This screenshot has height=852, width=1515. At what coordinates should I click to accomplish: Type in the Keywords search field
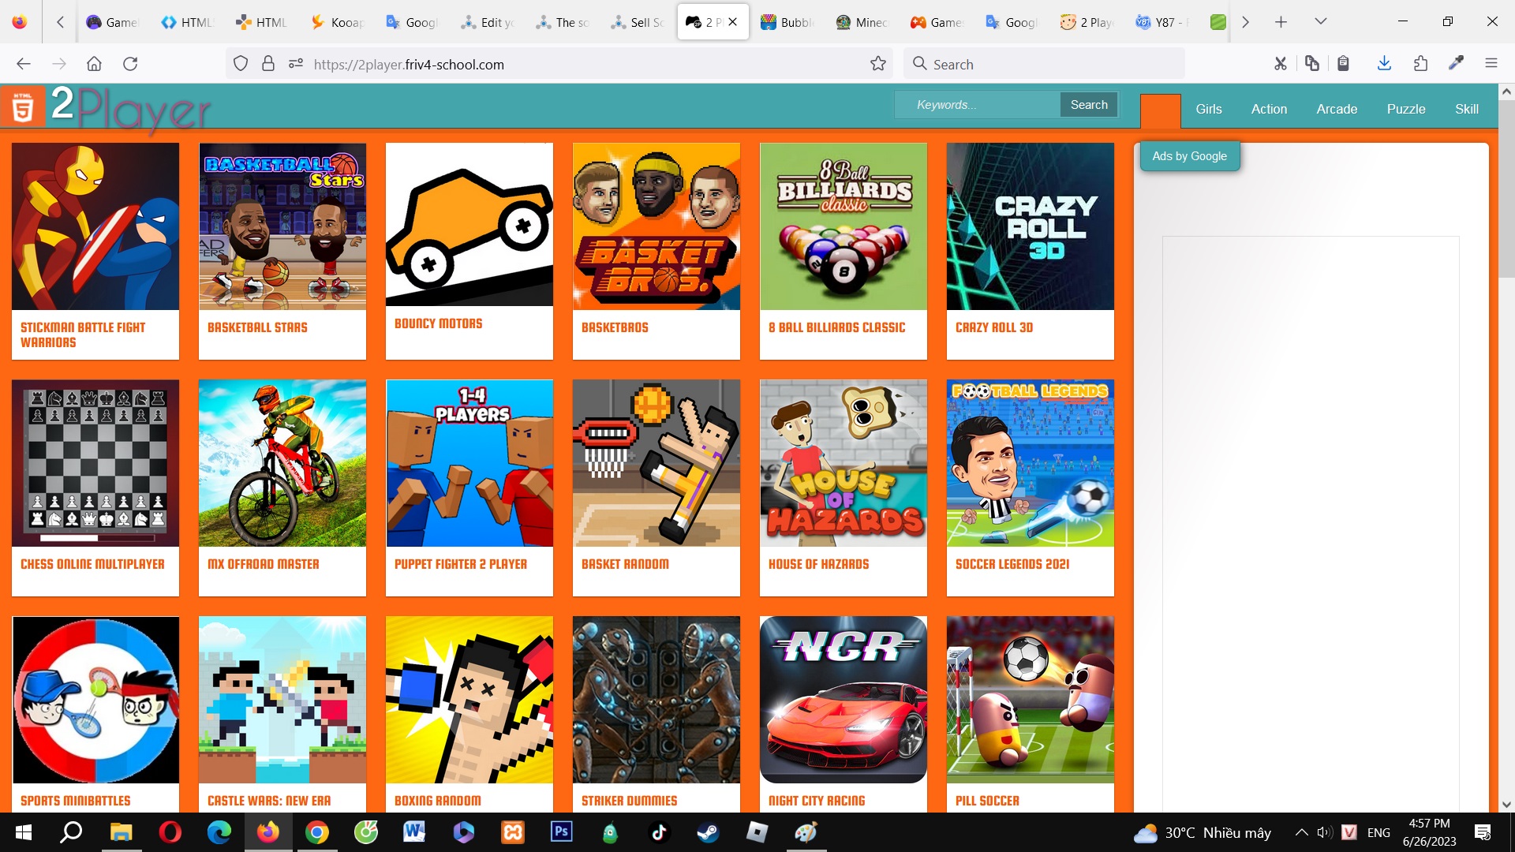click(x=977, y=105)
